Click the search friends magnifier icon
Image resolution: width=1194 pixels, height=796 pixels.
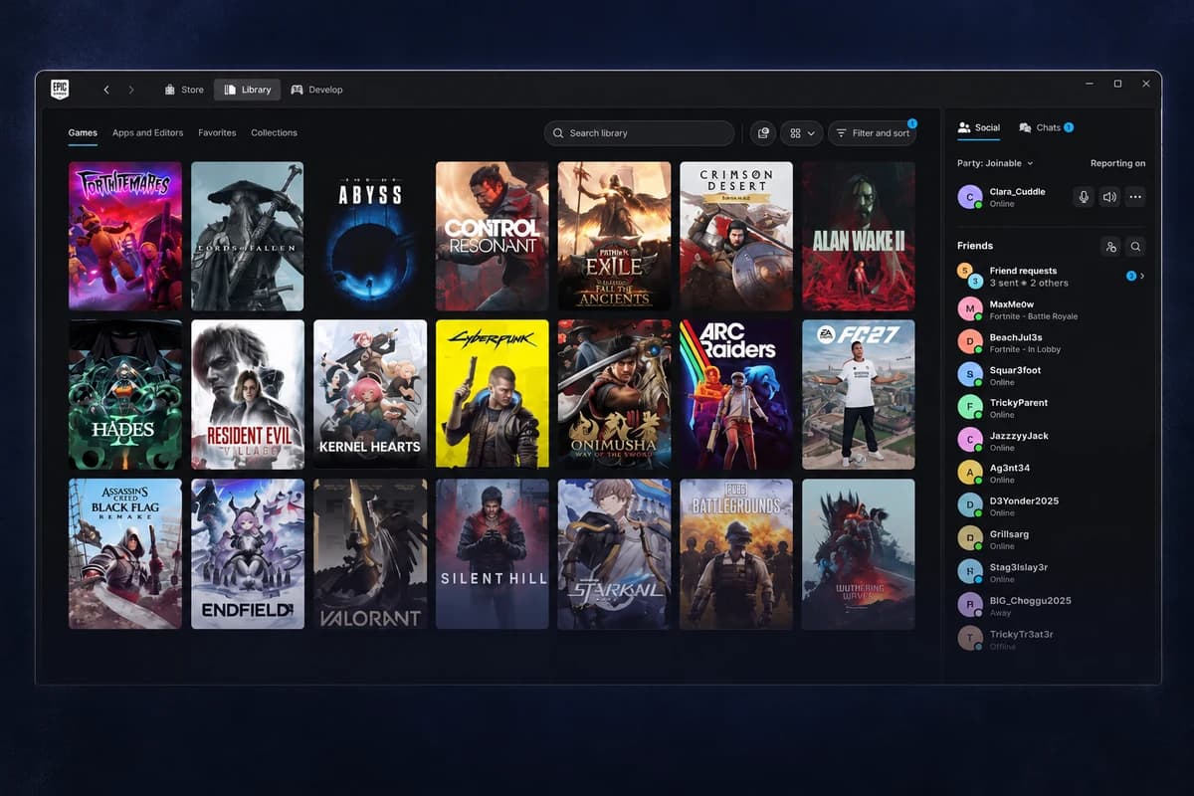coord(1135,246)
